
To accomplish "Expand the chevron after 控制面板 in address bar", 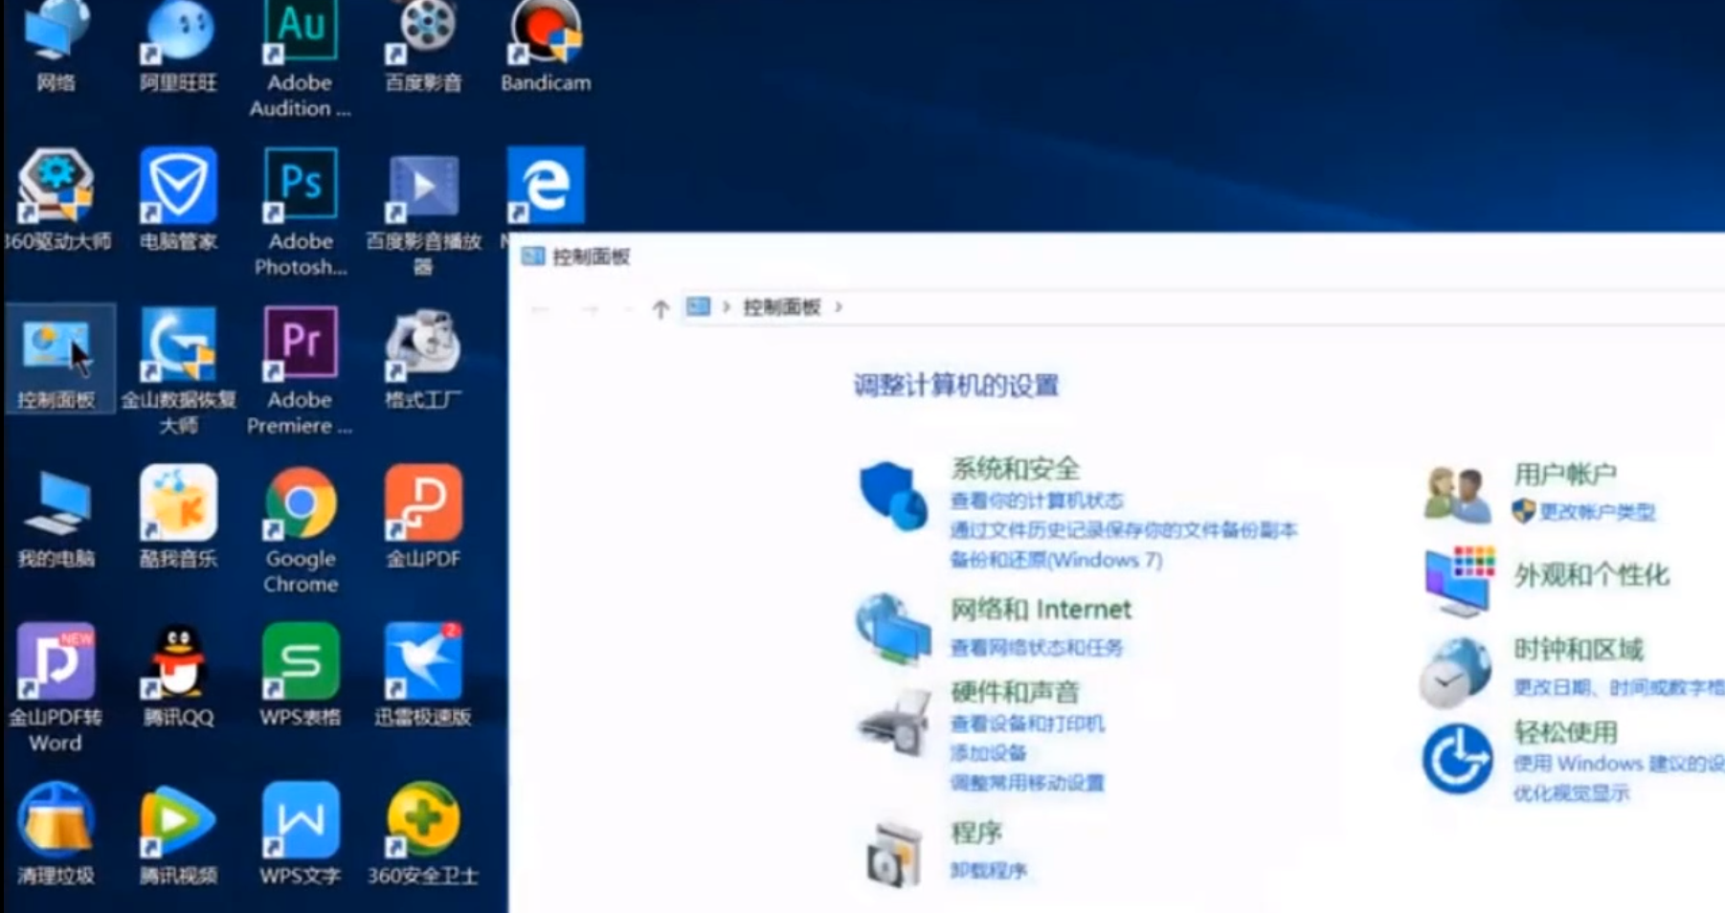I will [x=839, y=307].
